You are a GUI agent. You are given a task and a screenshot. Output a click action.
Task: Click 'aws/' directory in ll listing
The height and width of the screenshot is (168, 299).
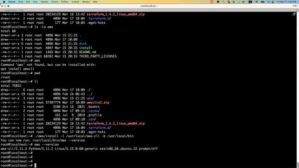point(90,98)
